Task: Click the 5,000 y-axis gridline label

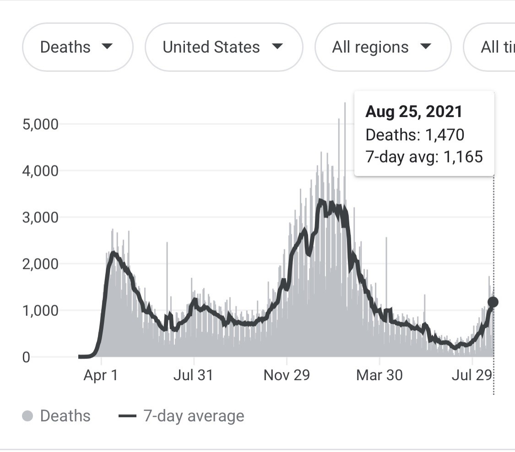Action: 40,124
